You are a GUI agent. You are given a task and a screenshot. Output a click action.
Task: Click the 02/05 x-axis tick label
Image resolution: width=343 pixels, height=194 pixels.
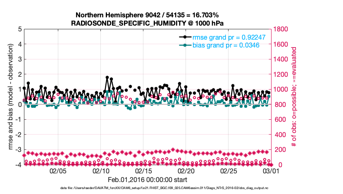pyautogui.click(x=58, y=170)
